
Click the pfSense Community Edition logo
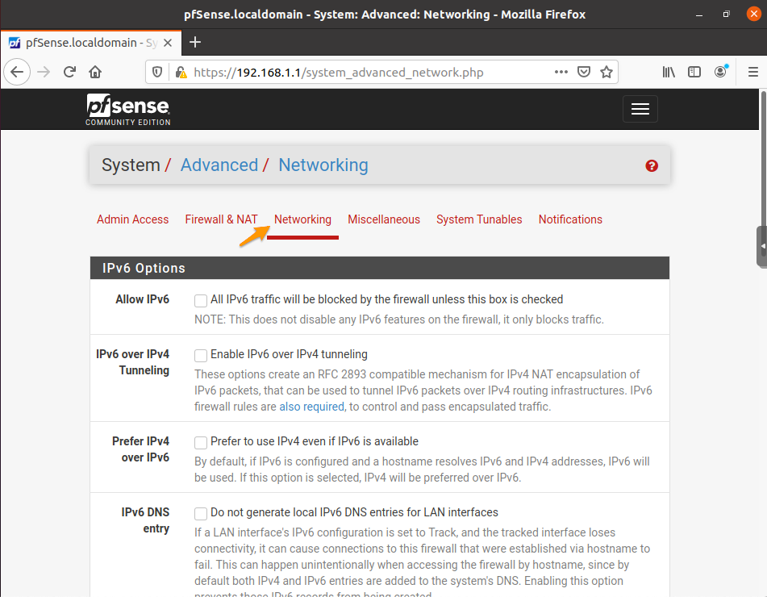click(x=127, y=108)
